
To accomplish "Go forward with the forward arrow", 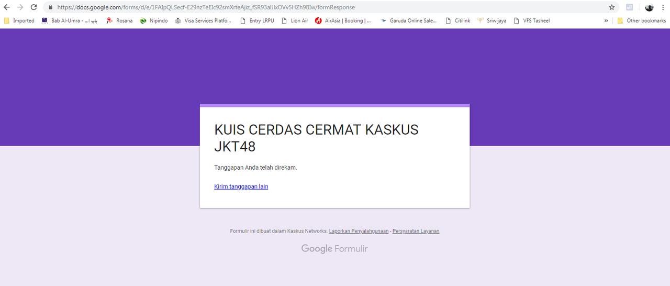I will [x=20, y=7].
